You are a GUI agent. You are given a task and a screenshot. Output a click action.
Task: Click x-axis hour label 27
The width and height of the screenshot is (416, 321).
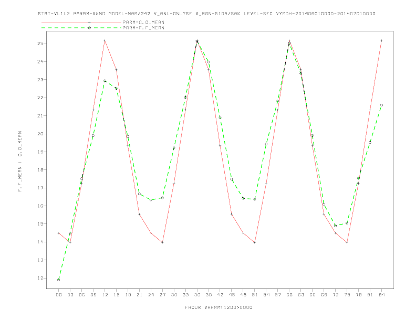click(162, 295)
